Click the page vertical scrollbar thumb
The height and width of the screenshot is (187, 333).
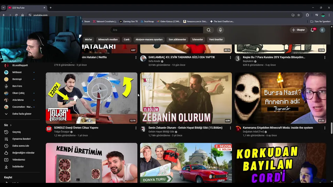pyautogui.click(x=332, y=128)
